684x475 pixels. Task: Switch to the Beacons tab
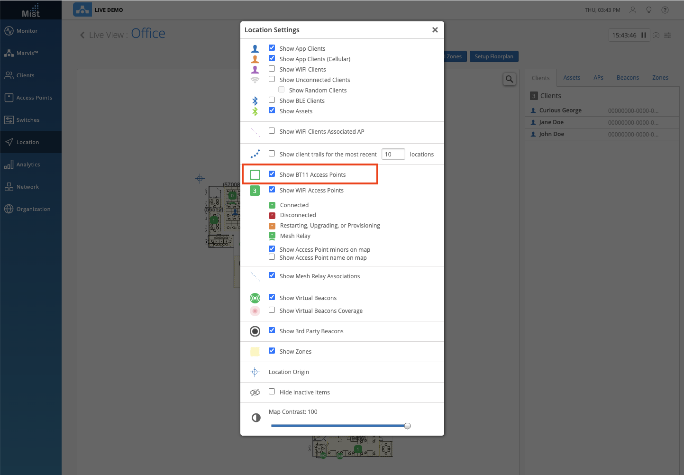pyautogui.click(x=628, y=78)
